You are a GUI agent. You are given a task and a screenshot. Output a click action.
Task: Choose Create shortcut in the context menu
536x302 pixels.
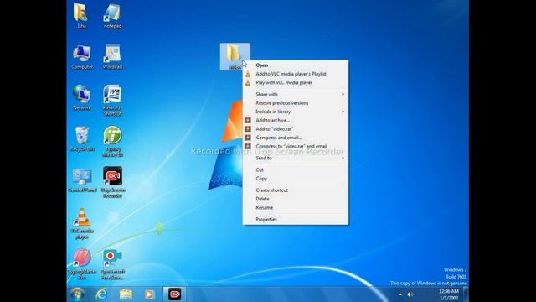point(296,190)
